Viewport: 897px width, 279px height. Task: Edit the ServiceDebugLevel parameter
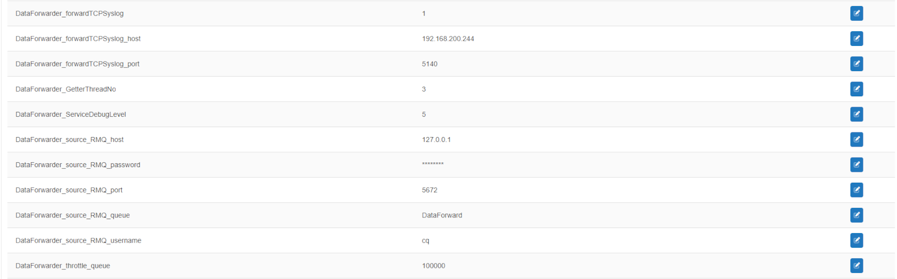pos(856,114)
